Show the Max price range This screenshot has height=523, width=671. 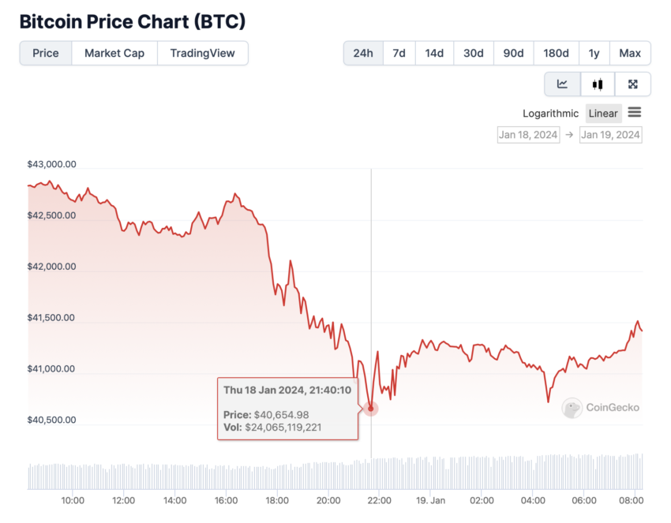pos(630,53)
